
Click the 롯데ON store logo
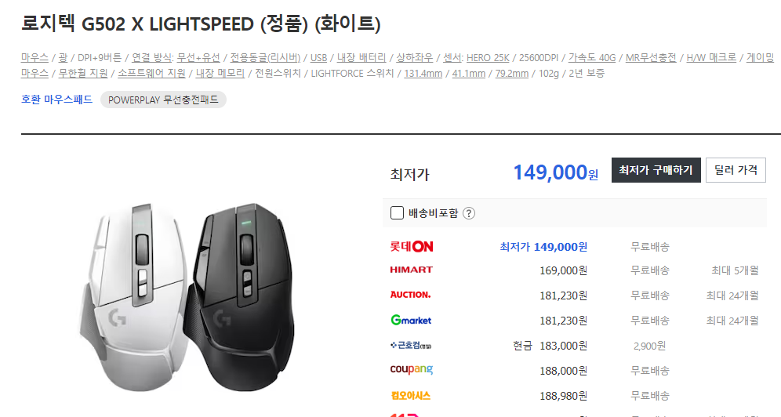click(412, 246)
